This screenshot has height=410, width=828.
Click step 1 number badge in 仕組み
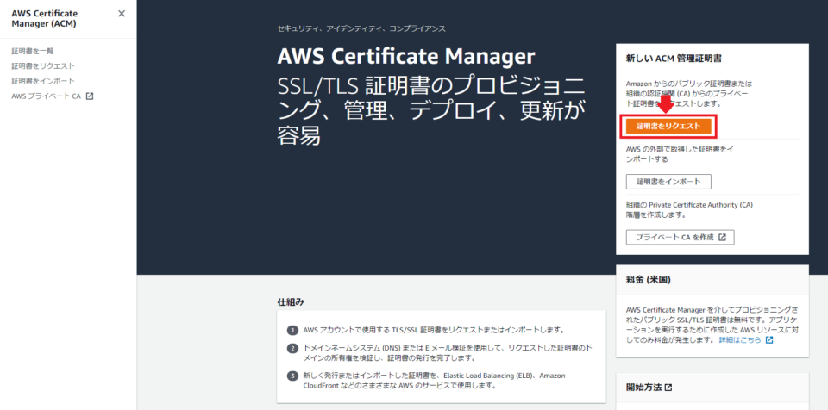(x=292, y=331)
